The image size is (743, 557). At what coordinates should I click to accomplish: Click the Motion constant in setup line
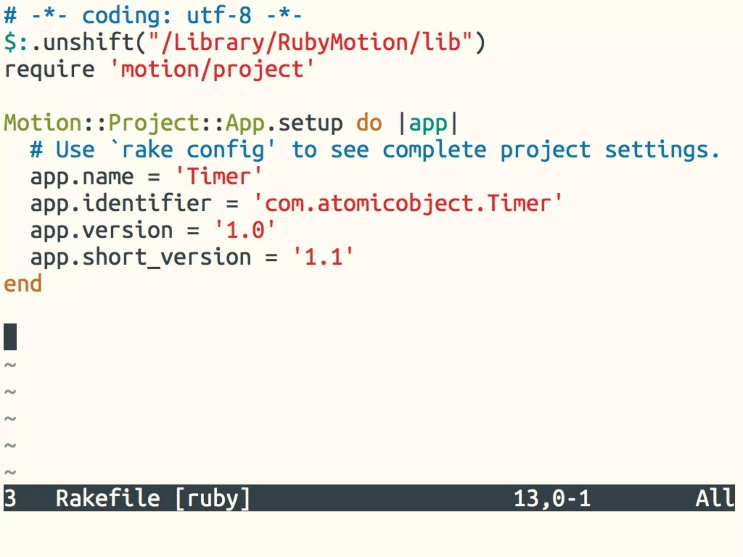pyautogui.click(x=43, y=123)
